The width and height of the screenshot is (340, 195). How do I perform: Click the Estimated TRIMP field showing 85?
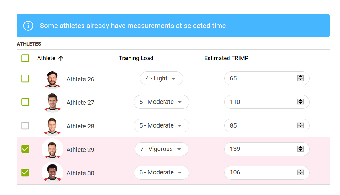click(x=267, y=125)
